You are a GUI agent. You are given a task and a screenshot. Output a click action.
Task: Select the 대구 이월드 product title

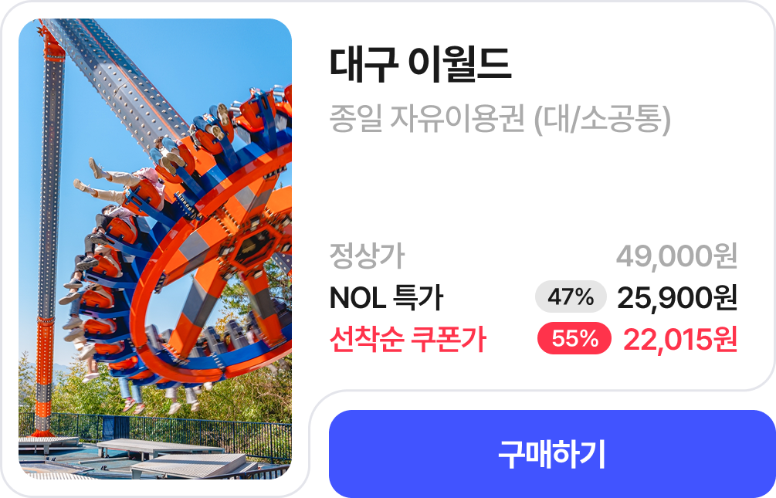click(x=420, y=64)
